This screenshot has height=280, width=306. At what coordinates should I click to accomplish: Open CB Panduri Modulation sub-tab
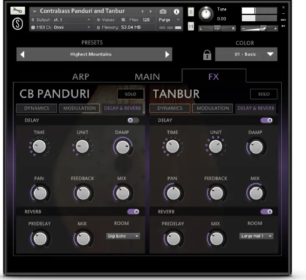coord(79,108)
